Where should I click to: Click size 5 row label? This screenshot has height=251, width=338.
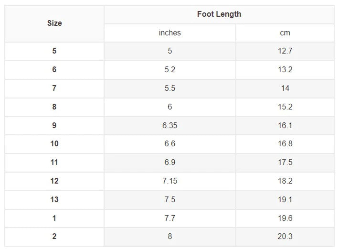tap(54, 51)
